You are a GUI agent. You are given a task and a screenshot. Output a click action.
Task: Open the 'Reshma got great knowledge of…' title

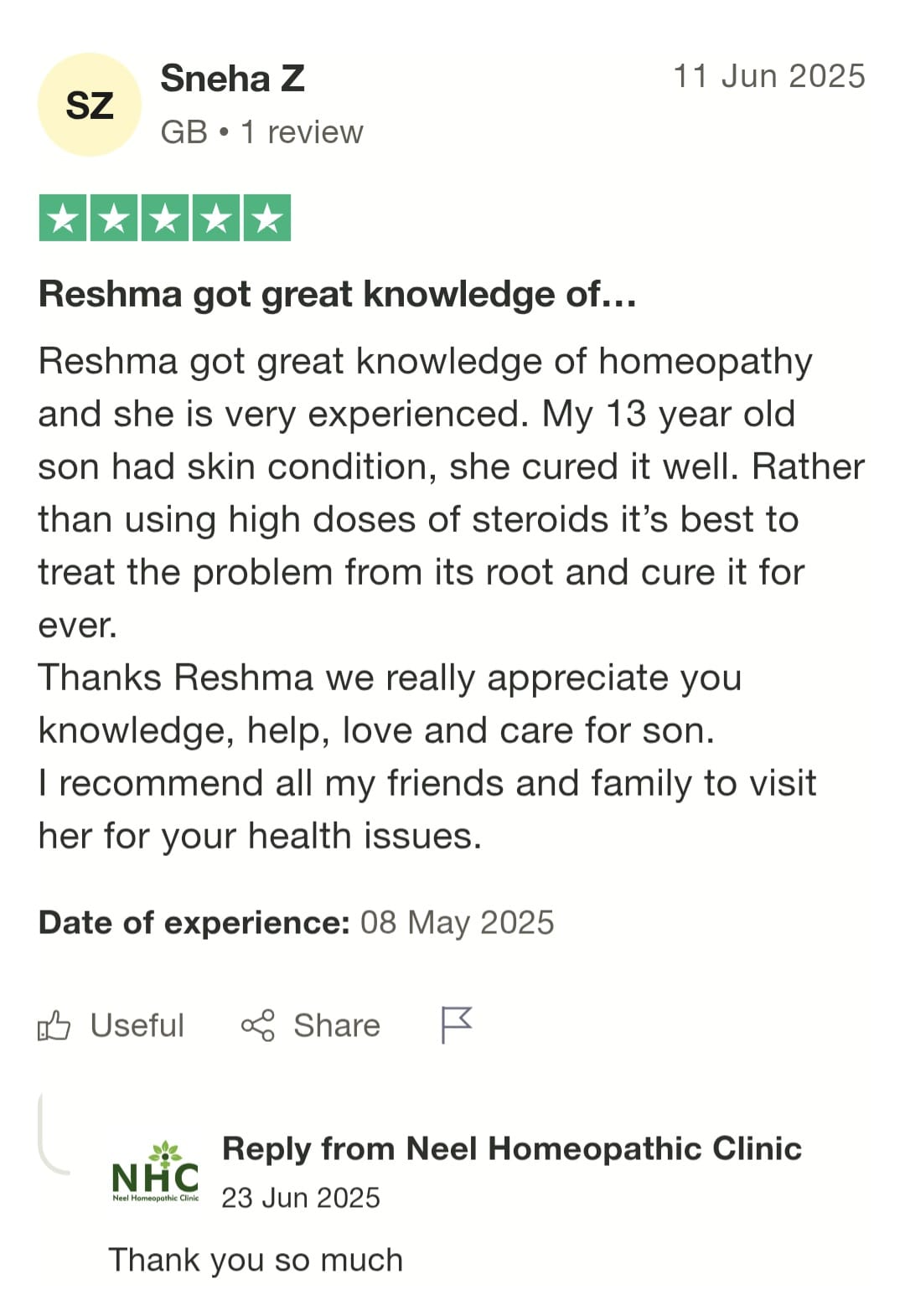click(x=337, y=294)
